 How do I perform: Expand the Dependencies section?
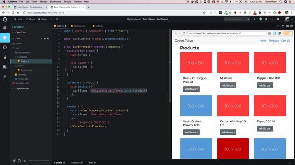tap(22, 88)
